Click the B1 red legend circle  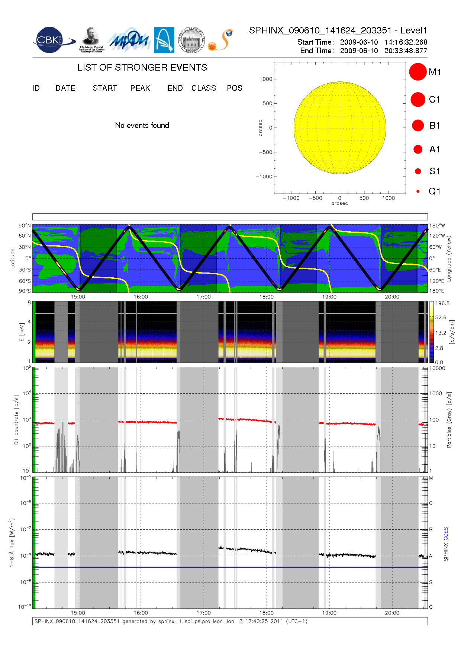click(418, 125)
